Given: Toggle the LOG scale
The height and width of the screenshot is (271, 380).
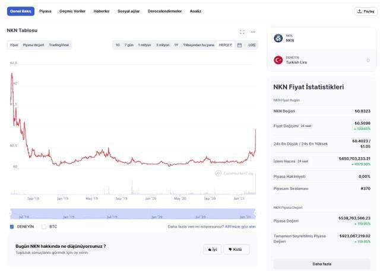Looking at the screenshot, I should 252,45.
